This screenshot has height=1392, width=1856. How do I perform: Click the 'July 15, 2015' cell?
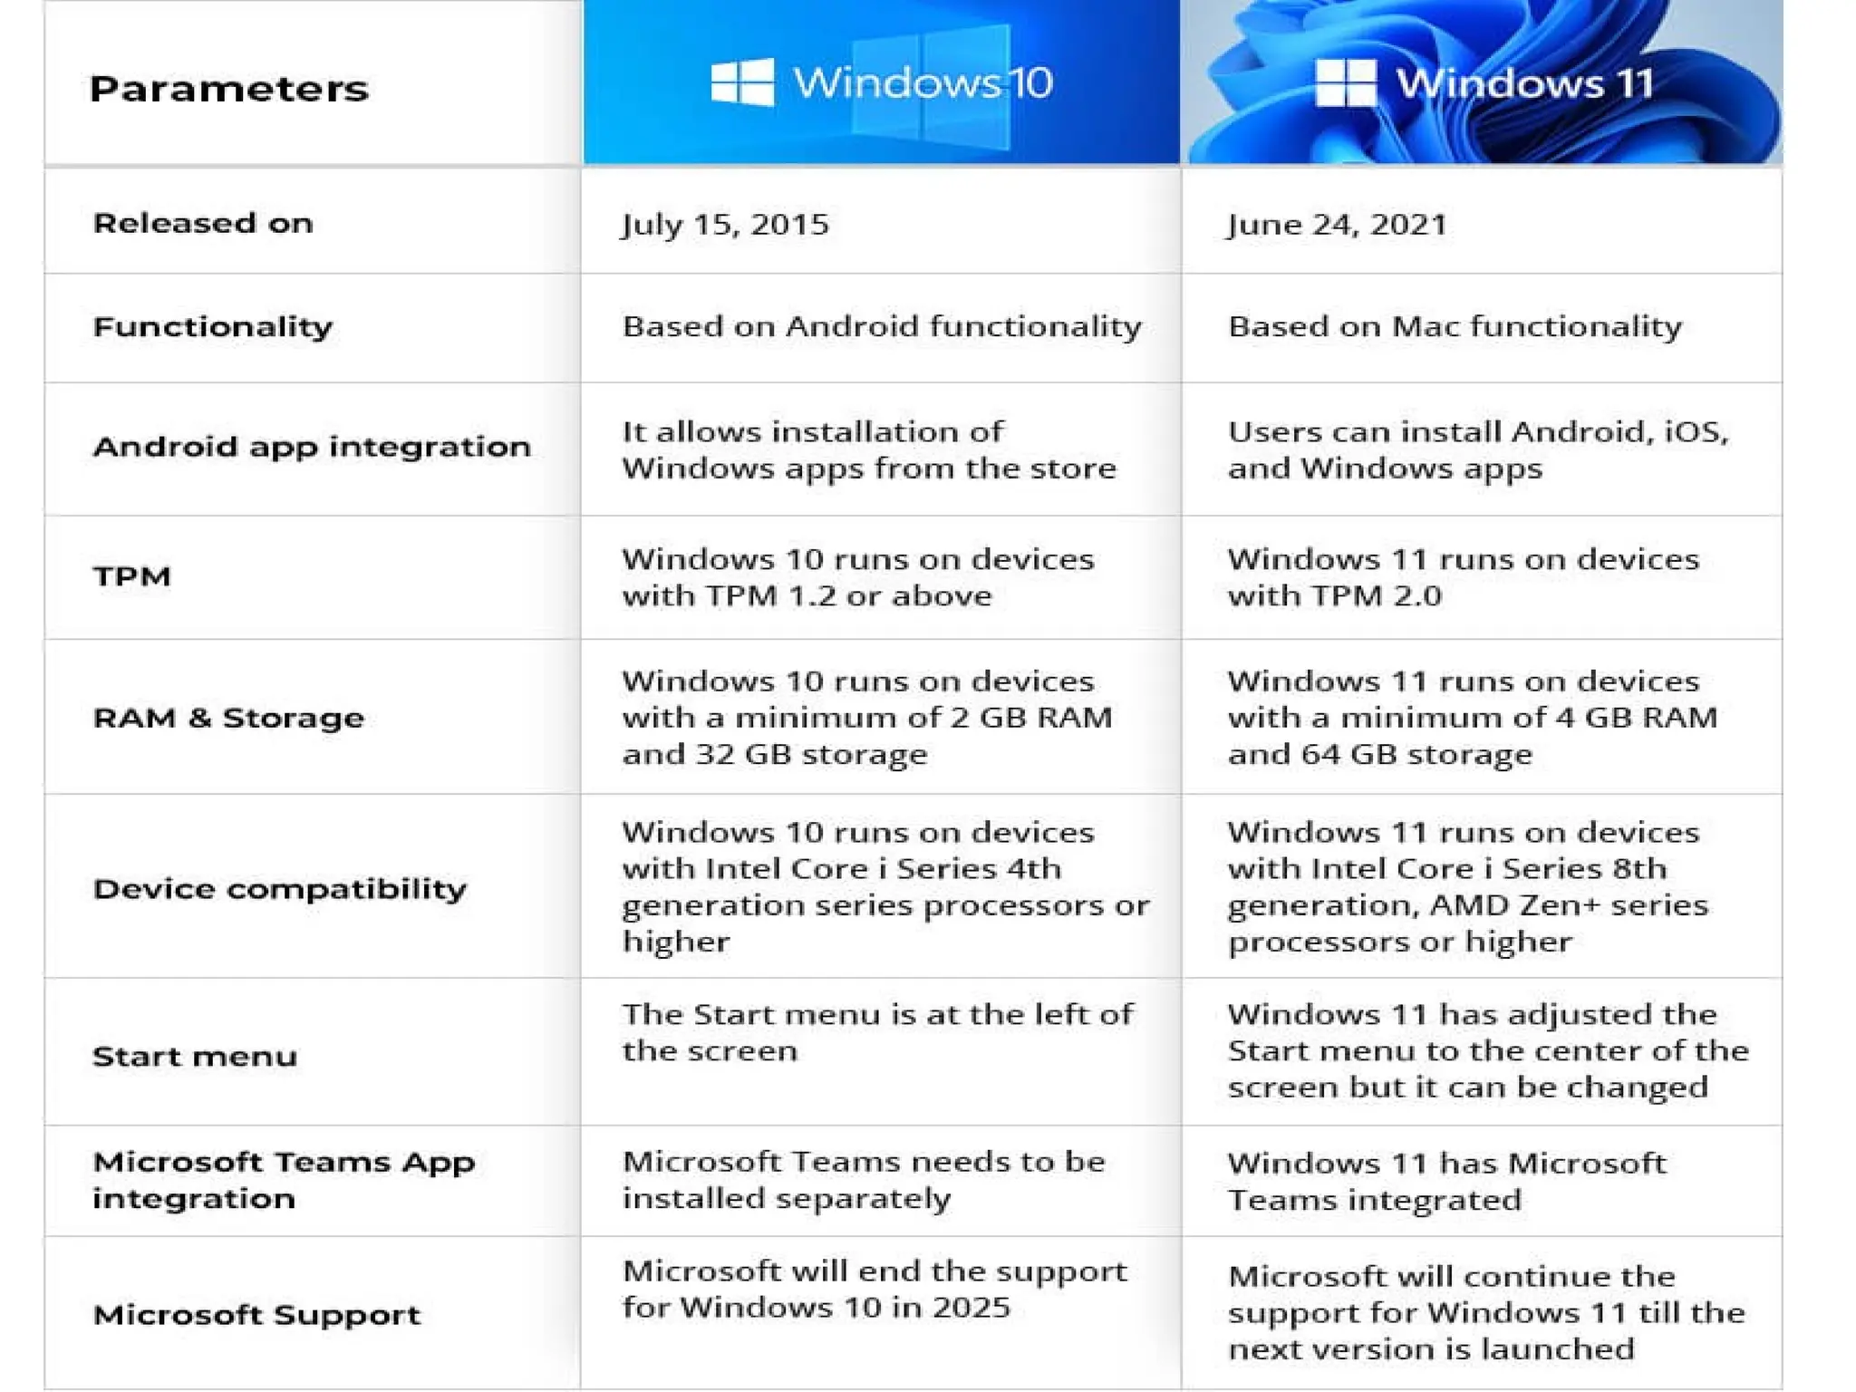(881, 222)
